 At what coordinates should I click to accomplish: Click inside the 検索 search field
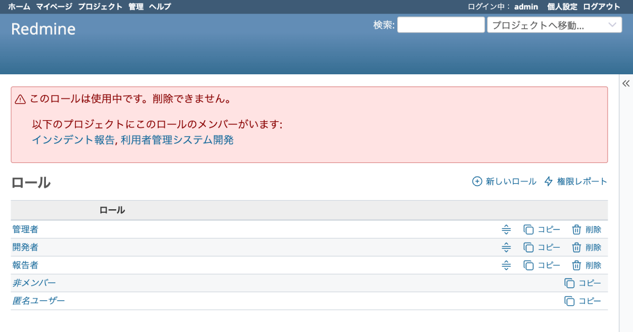(x=440, y=24)
